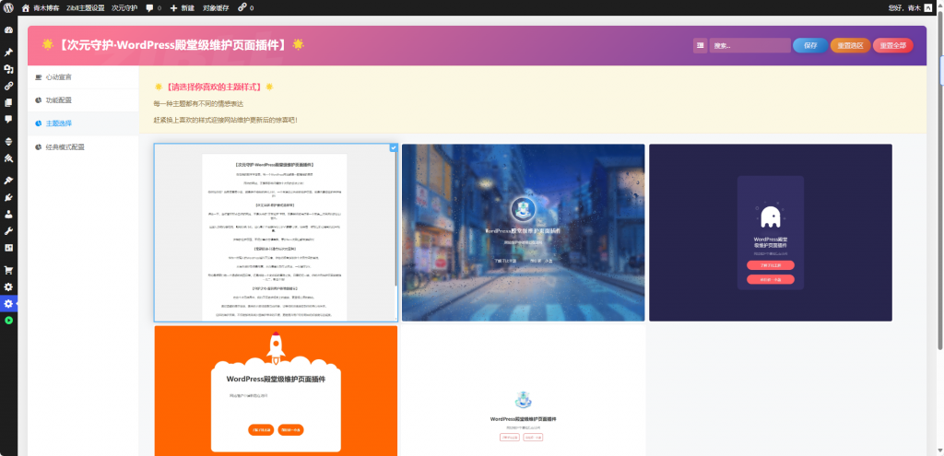The height and width of the screenshot is (456, 944).
Task: Open Users via the person sidebar icon
Action: [8, 214]
